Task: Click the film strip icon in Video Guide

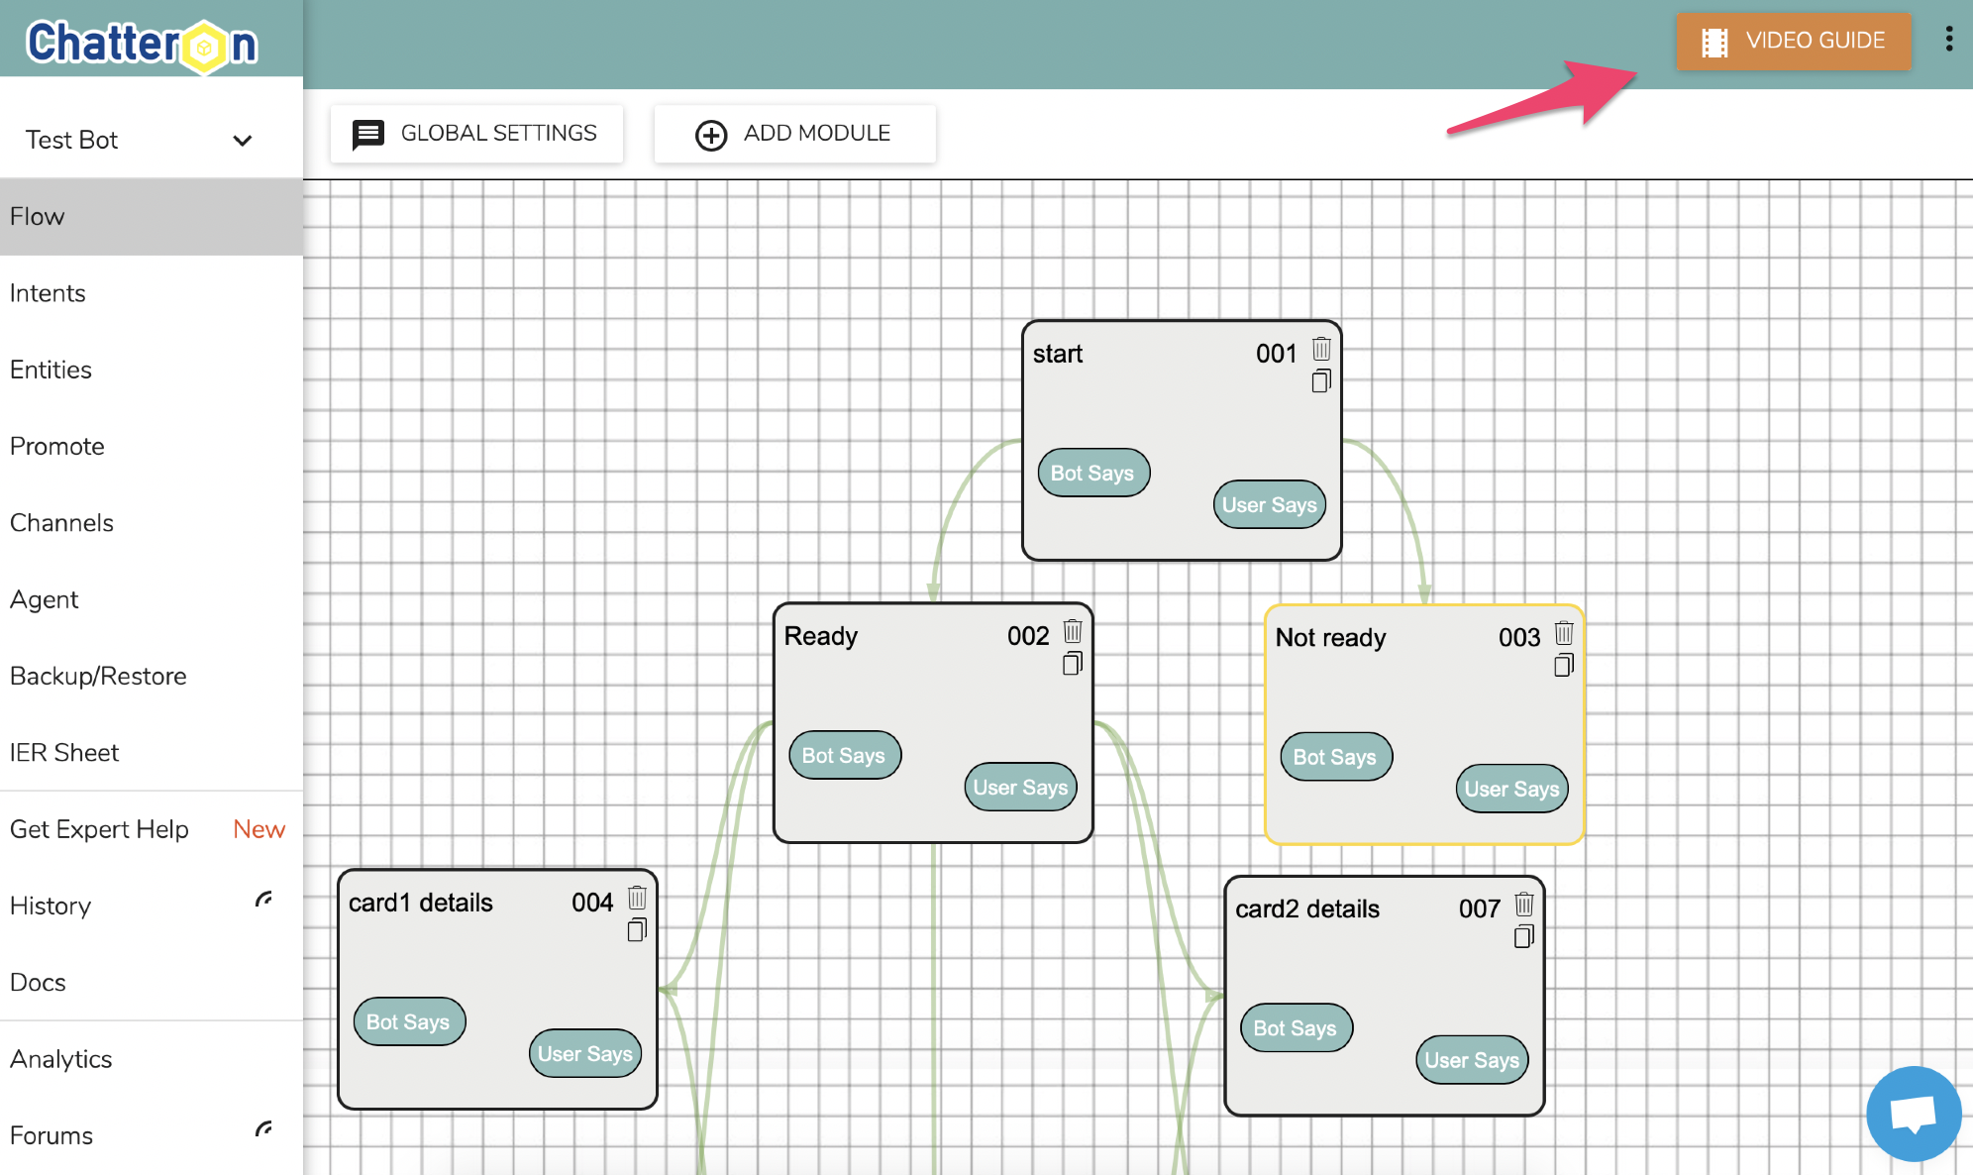Action: [x=1714, y=42]
